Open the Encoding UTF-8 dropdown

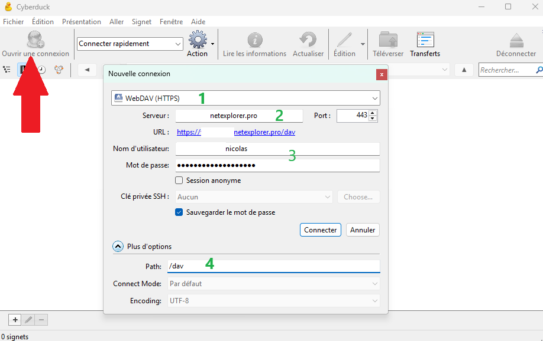pyautogui.click(x=274, y=300)
